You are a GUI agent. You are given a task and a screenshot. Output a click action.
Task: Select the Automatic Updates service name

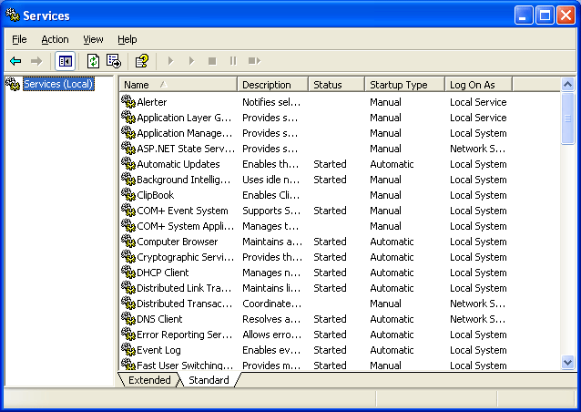click(x=178, y=164)
